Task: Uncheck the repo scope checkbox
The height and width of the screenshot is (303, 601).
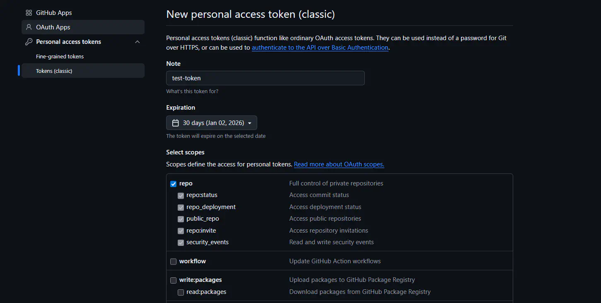Action: (x=174, y=184)
